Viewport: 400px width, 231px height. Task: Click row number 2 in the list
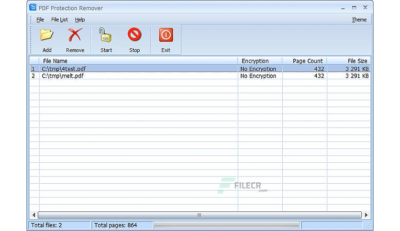pos(33,76)
